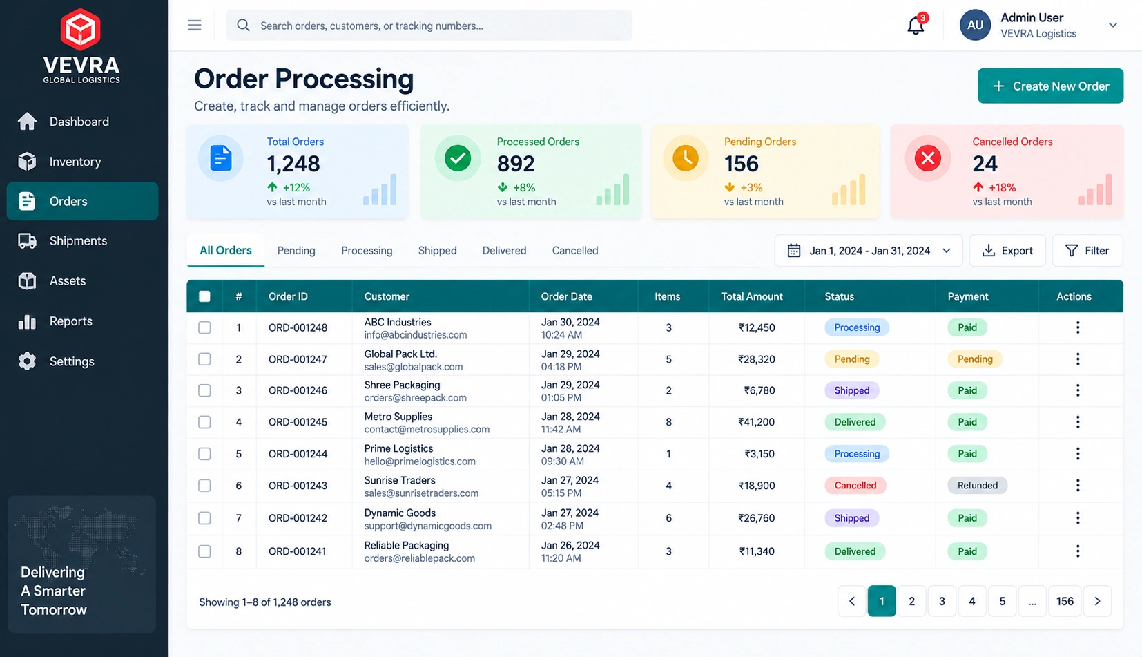
Task: Switch to the Delivered tab
Action: [504, 251]
